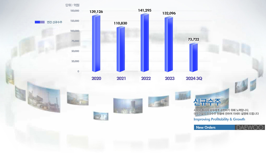Click the DAEWOO logo
266x156 pixels.
click(x=250, y=127)
